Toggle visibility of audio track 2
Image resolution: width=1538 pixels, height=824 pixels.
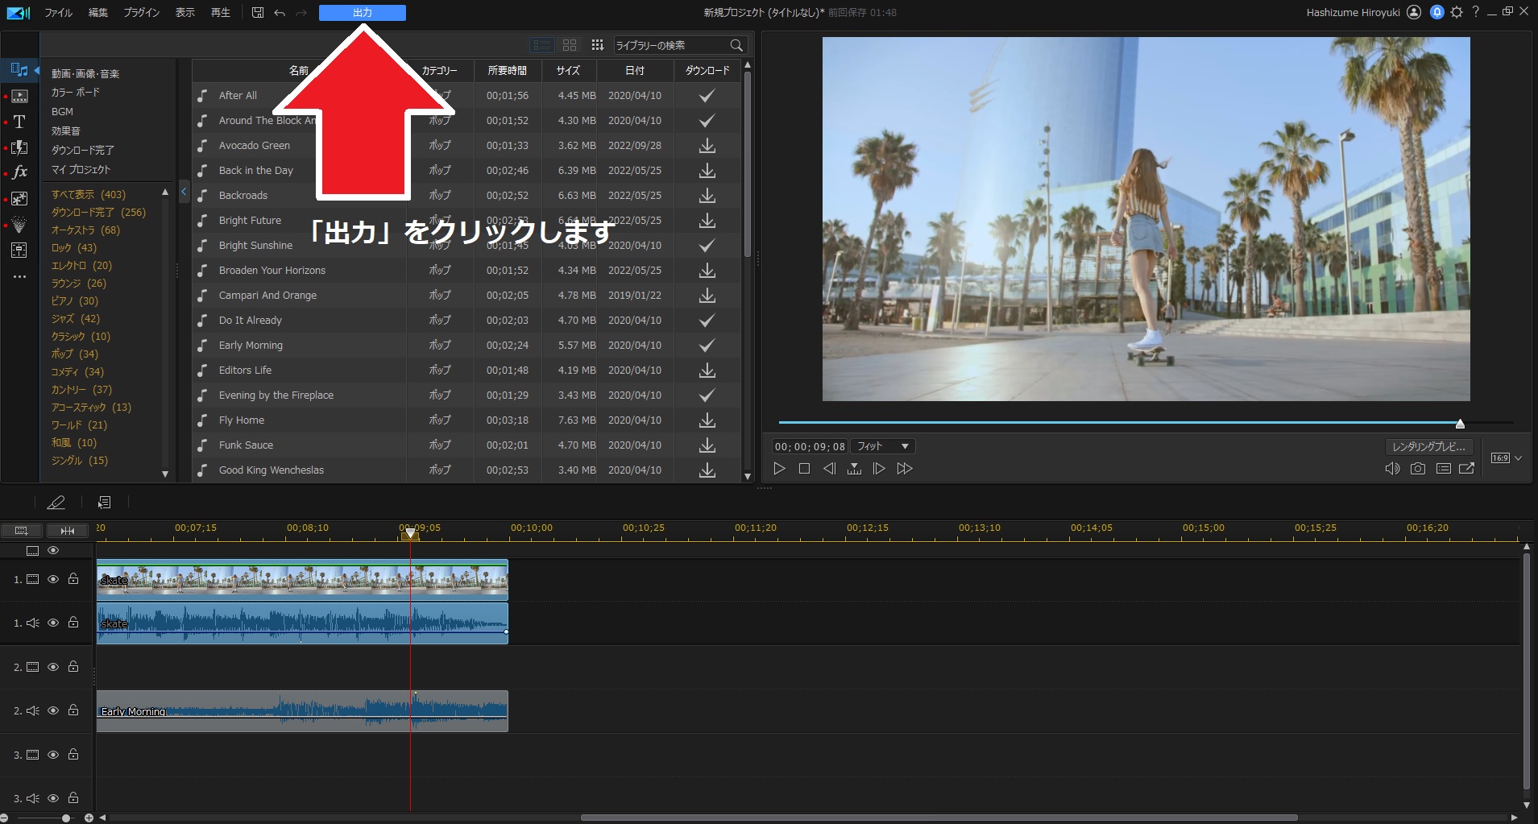(x=53, y=710)
